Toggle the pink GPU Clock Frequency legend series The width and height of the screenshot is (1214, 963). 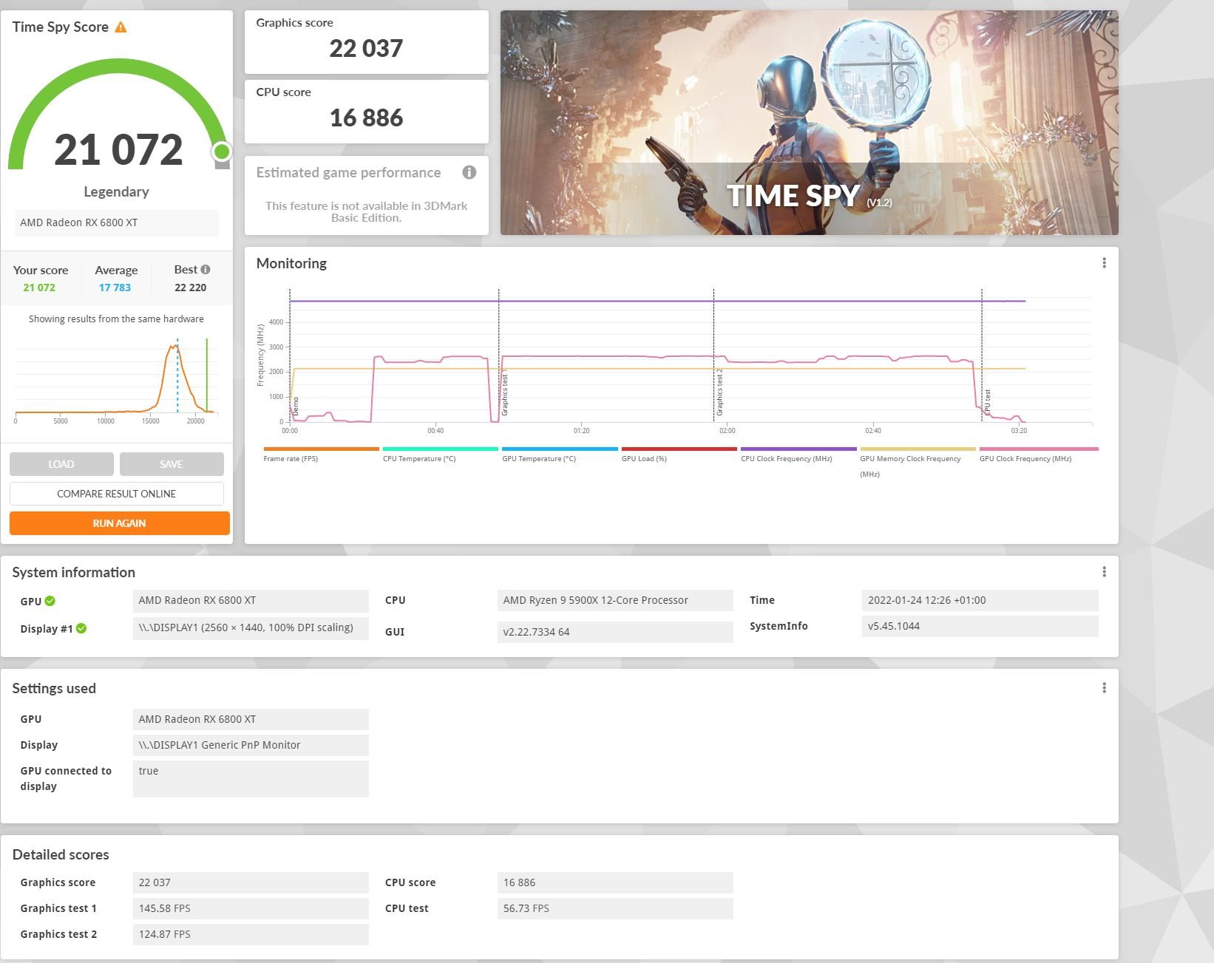1038,455
